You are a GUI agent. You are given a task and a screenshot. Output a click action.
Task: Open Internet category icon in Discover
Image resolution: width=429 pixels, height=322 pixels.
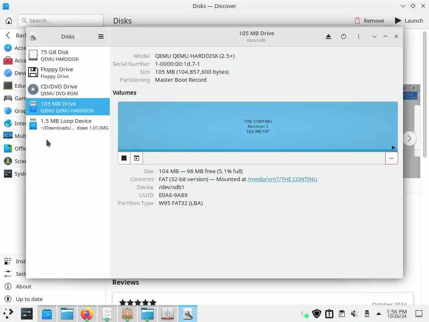click(x=8, y=124)
